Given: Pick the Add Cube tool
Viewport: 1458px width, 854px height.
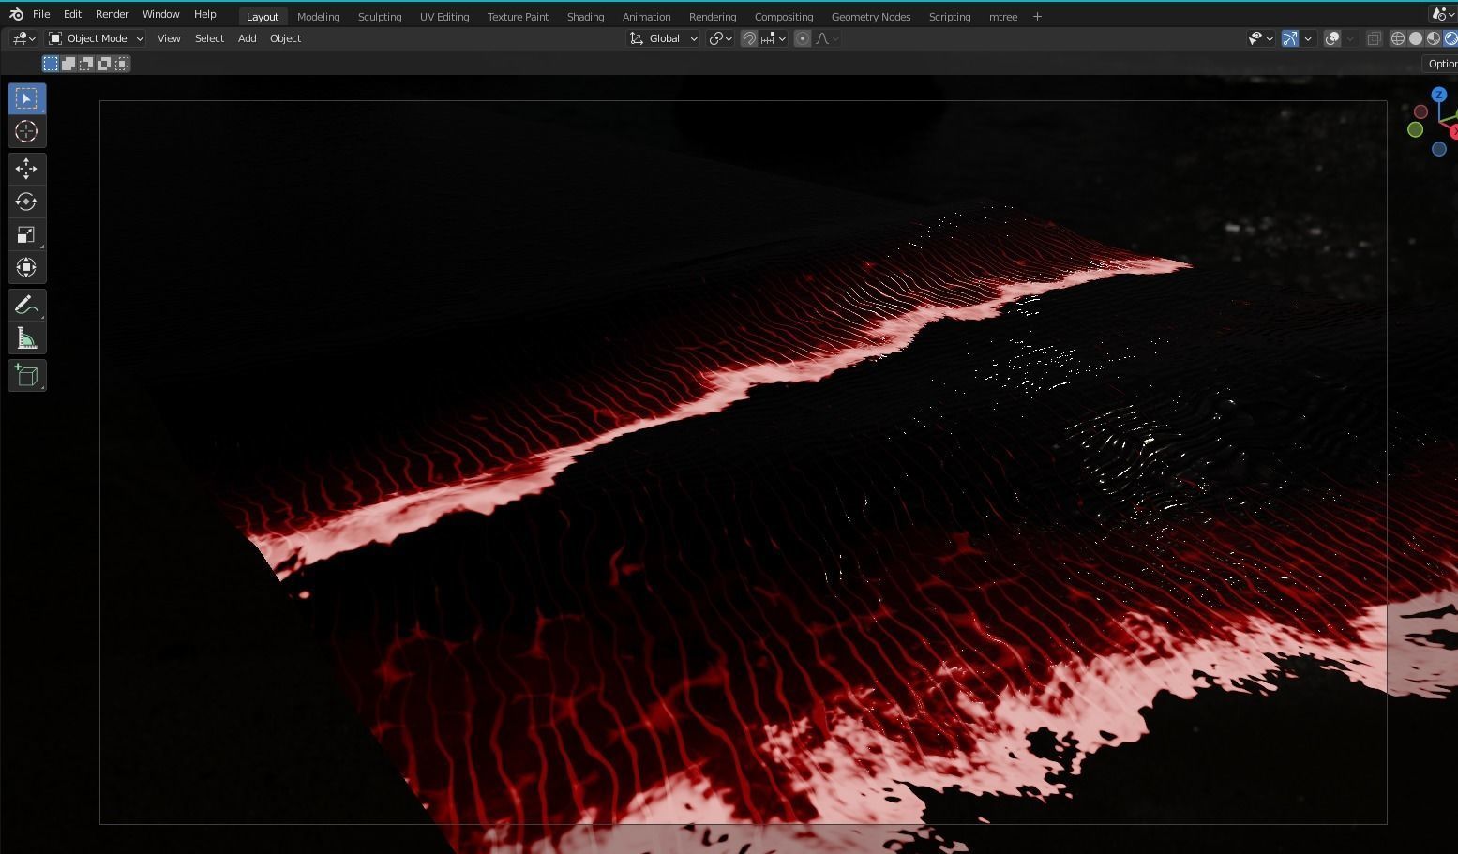Looking at the screenshot, I should (x=26, y=375).
